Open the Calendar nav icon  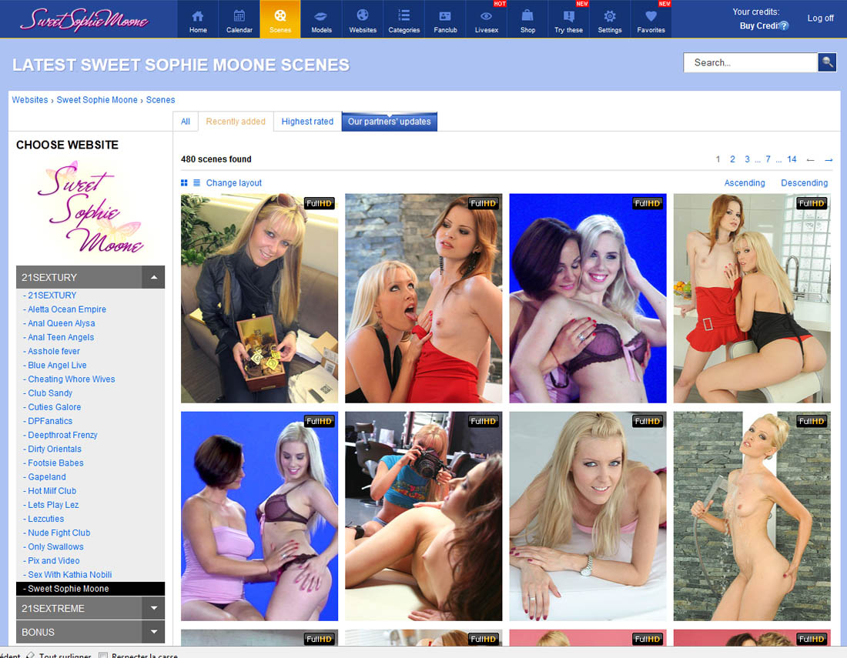(239, 16)
